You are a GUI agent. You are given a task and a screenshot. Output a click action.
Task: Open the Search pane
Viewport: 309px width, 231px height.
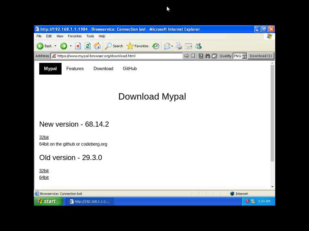point(114,46)
